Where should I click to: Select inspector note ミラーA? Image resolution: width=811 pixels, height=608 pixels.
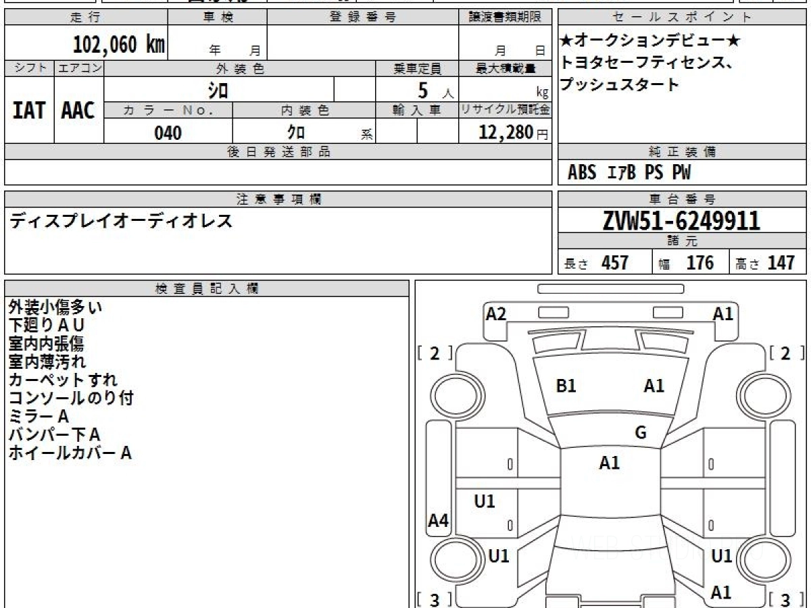click(x=39, y=417)
